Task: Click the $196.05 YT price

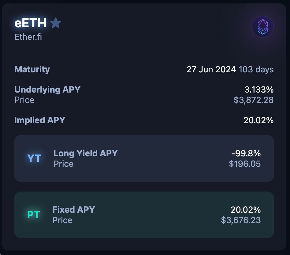Action: (245, 164)
